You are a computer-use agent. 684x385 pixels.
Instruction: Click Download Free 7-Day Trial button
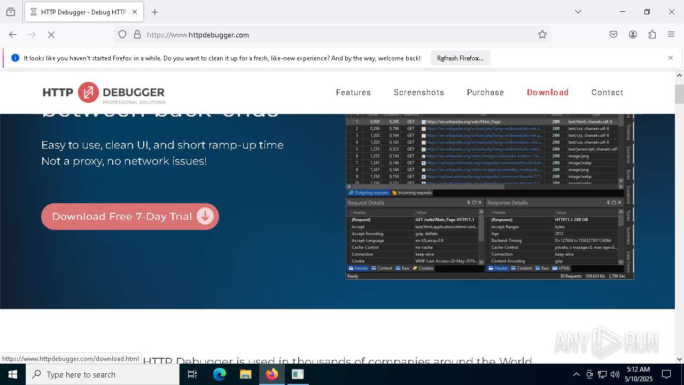point(130,217)
